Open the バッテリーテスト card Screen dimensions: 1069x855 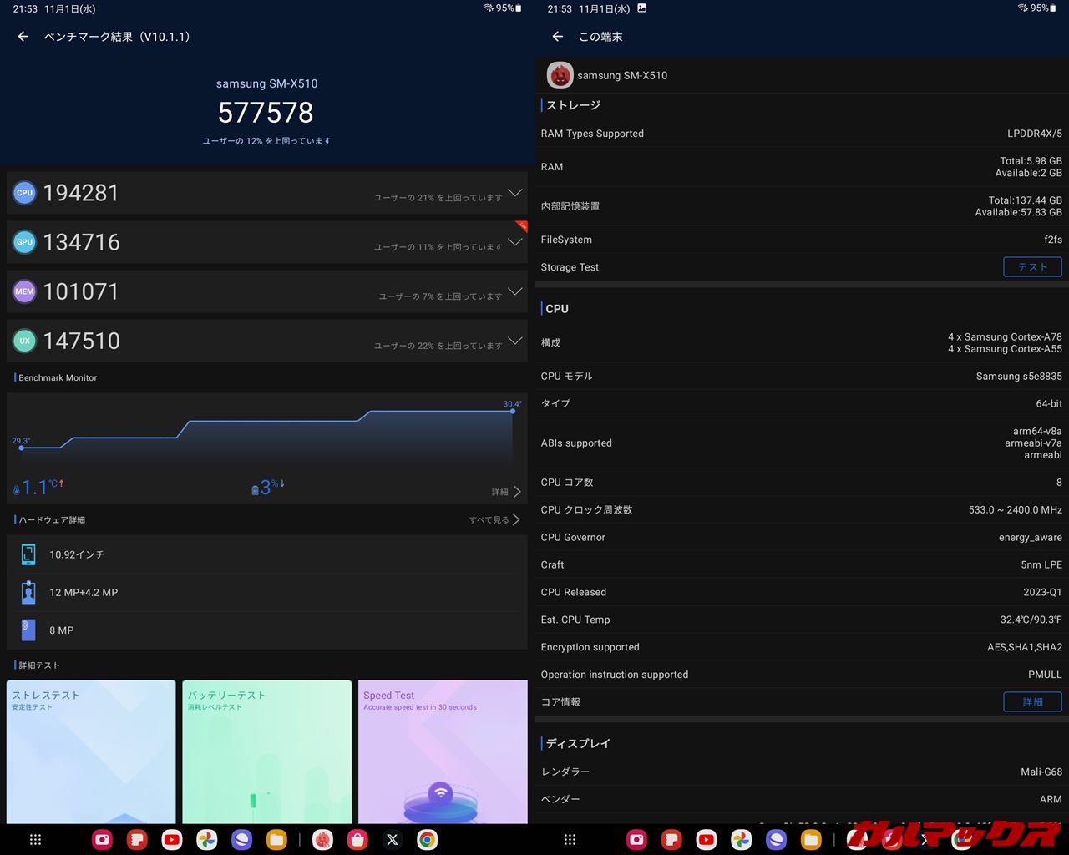266,751
